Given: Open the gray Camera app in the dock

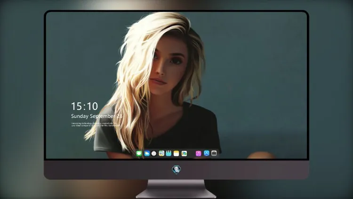Looking at the screenshot, I should click(x=214, y=153).
